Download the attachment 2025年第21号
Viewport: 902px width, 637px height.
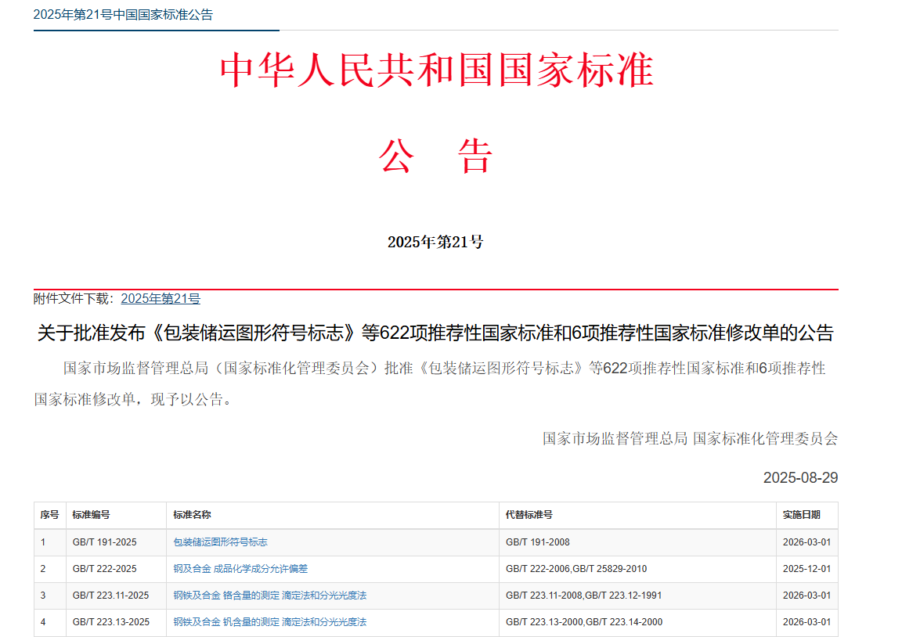[x=161, y=298]
